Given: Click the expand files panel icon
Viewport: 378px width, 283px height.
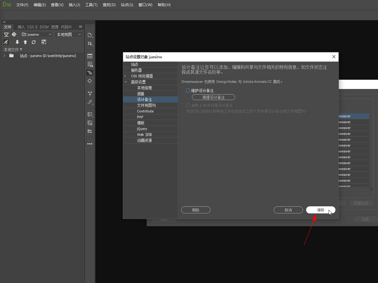Looking at the screenshot, I should click(44, 42).
